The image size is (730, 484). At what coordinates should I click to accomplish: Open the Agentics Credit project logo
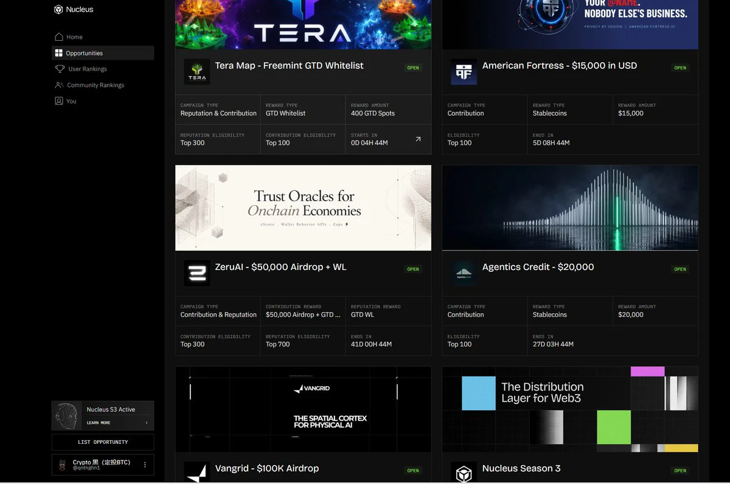click(x=464, y=273)
